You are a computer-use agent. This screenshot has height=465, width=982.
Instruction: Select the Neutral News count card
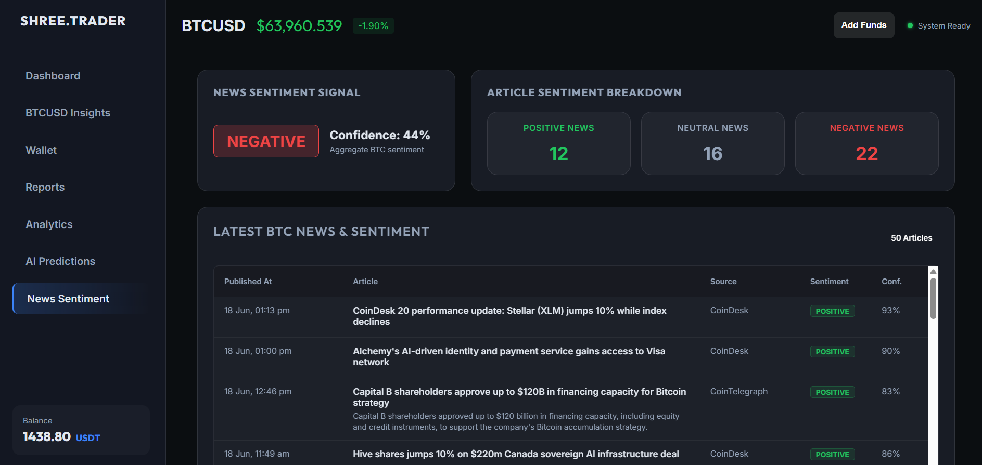click(x=713, y=143)
